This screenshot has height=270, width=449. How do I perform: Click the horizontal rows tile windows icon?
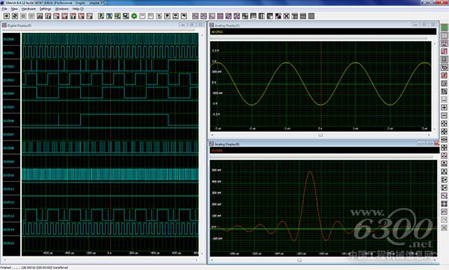coord(254,16)
